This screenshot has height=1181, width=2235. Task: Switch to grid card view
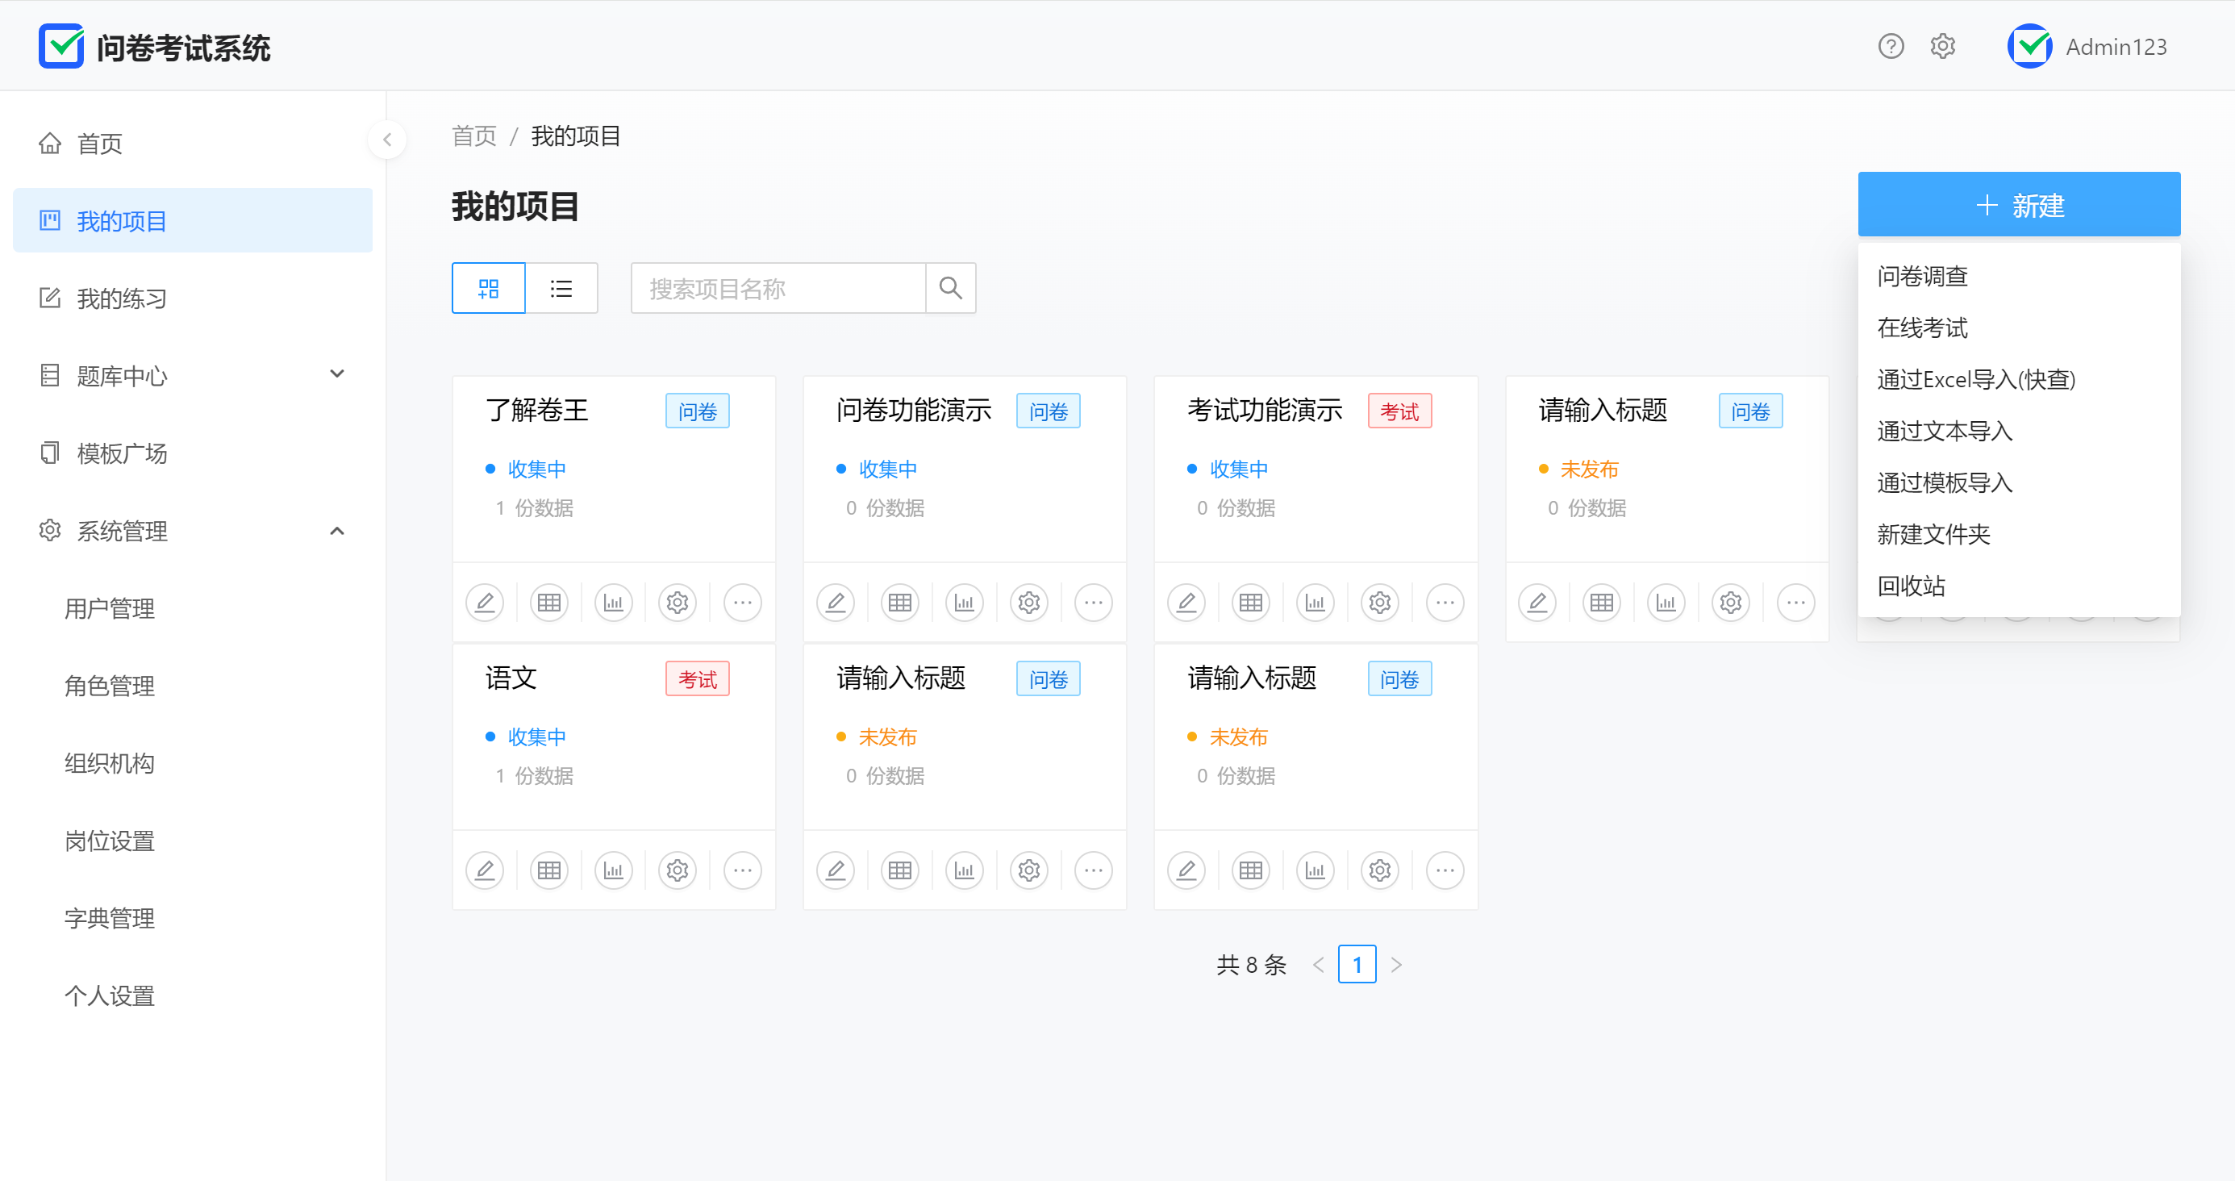[489, 288]
